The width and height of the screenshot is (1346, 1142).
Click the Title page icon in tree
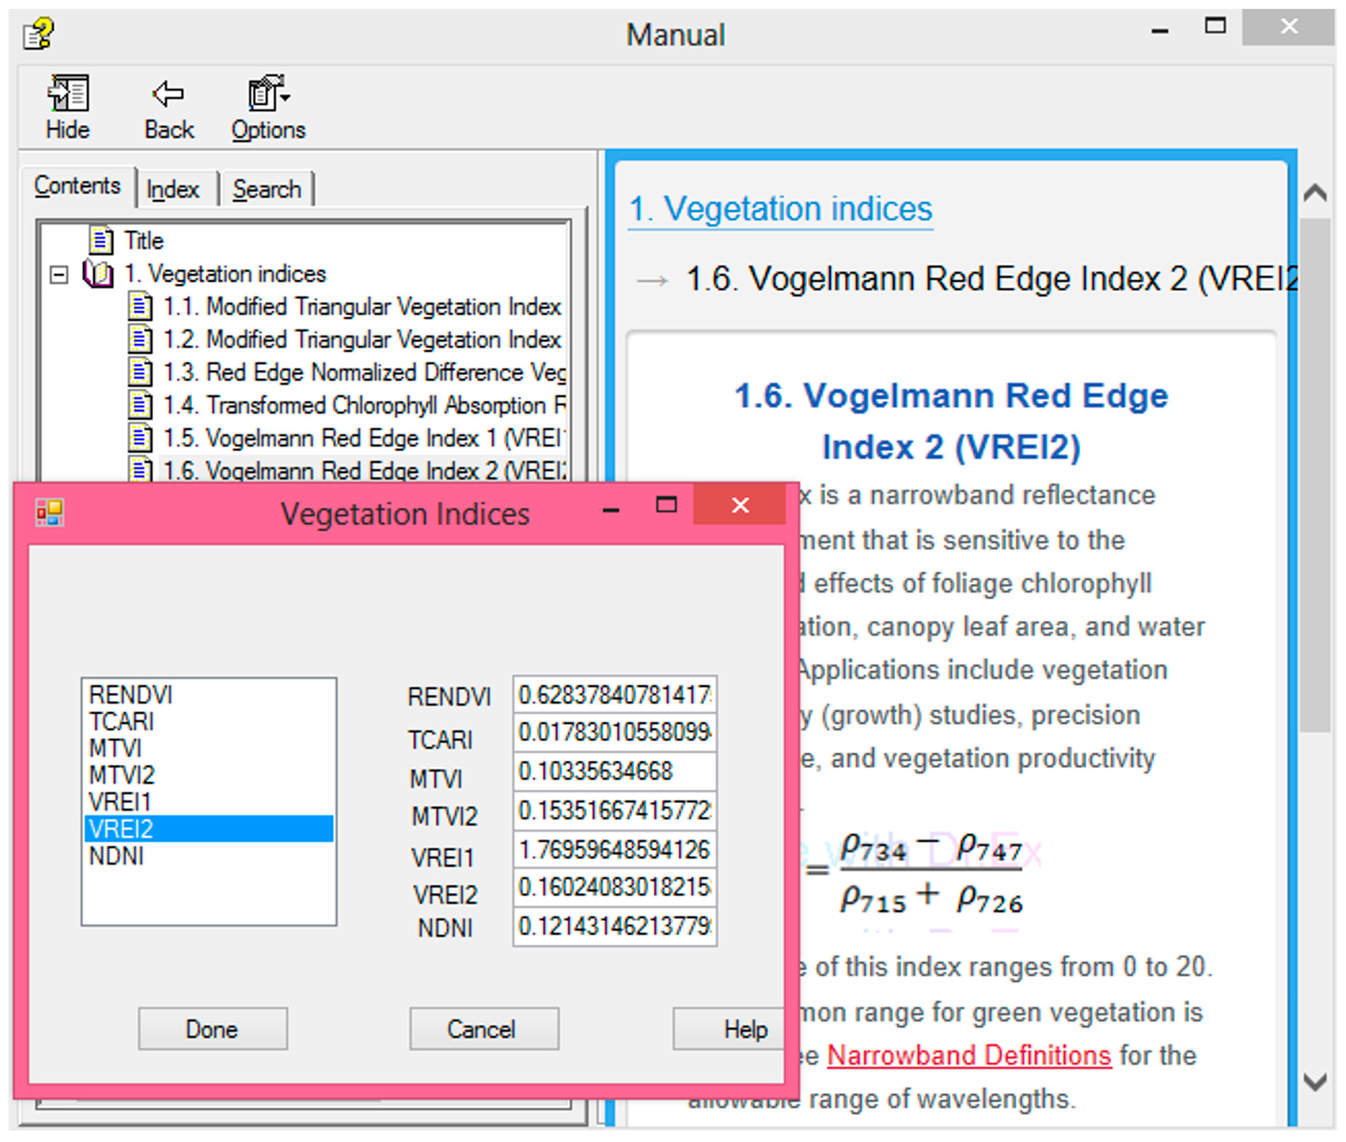101,241
